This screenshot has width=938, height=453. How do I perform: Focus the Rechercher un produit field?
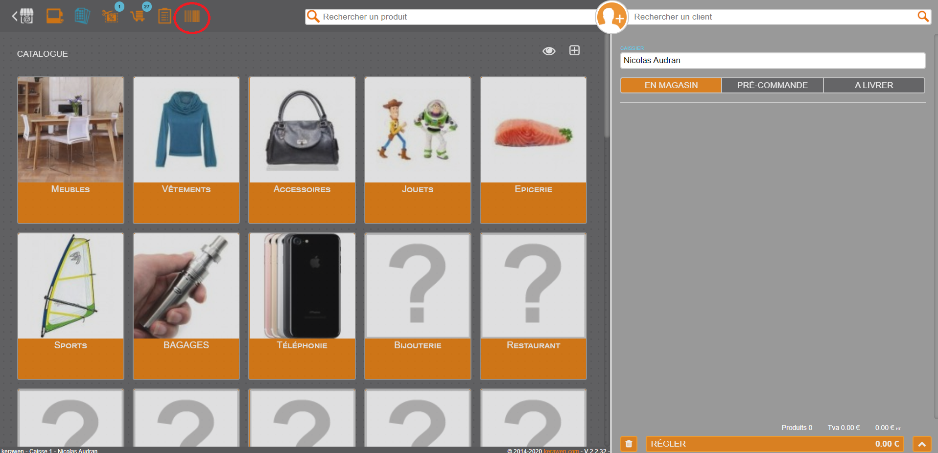pos(450,17)
